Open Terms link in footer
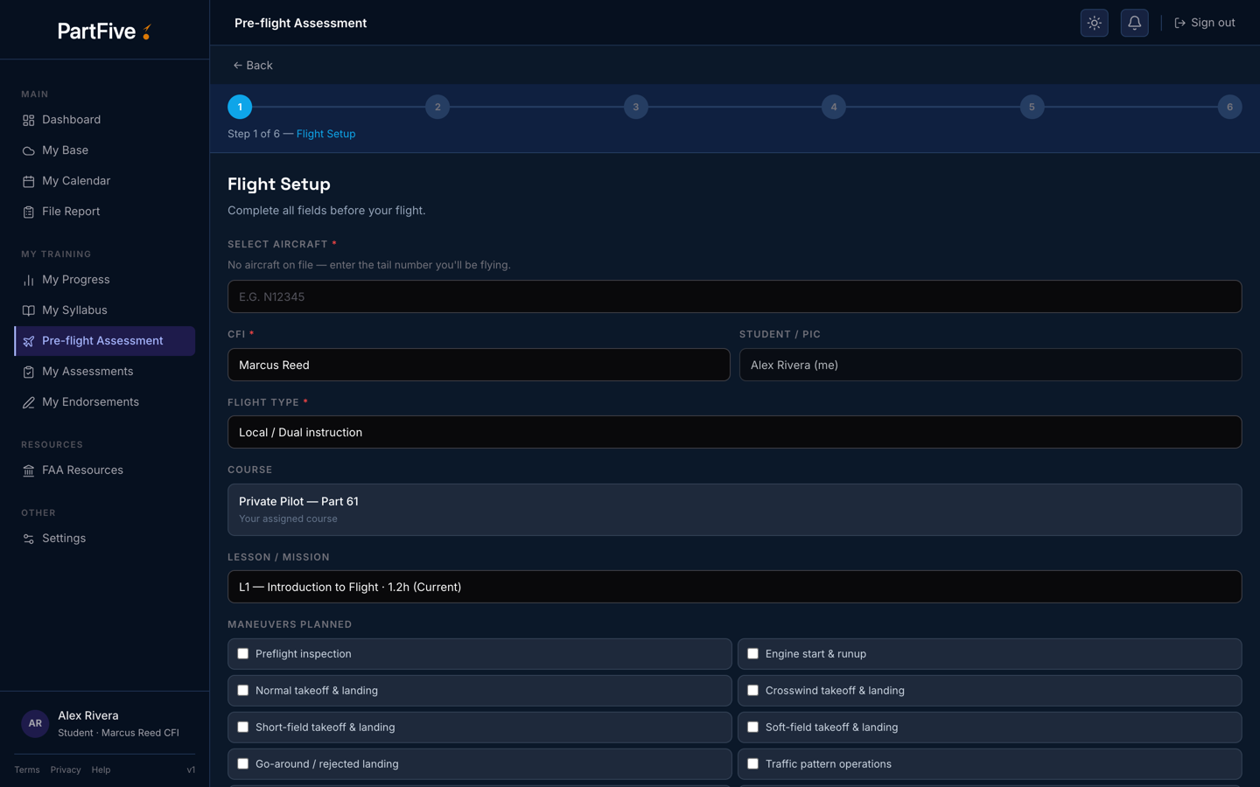The height and width of the screenshot is (787, 1260). (27, 770)
